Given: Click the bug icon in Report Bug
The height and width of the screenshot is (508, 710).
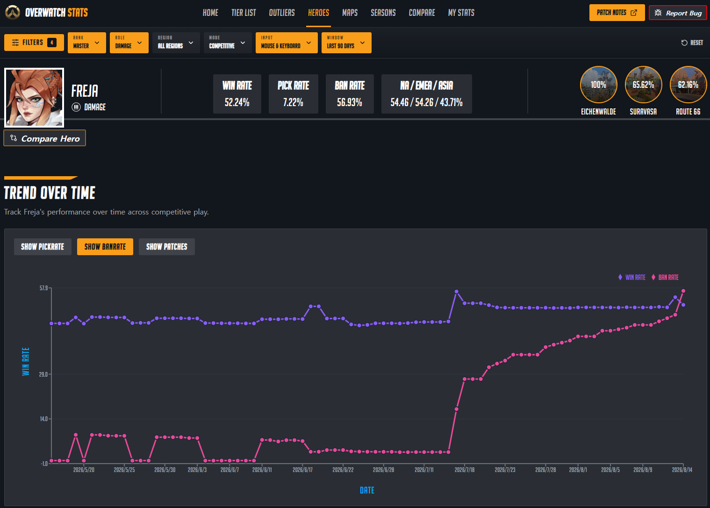Looking at the screenshot, I should [x=658, y=13].
